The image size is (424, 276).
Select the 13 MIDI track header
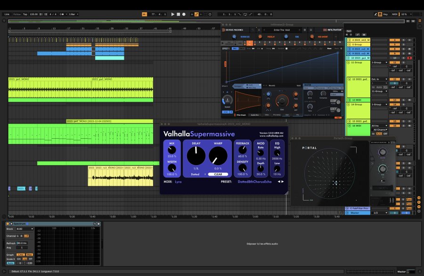tap(359, 100)
